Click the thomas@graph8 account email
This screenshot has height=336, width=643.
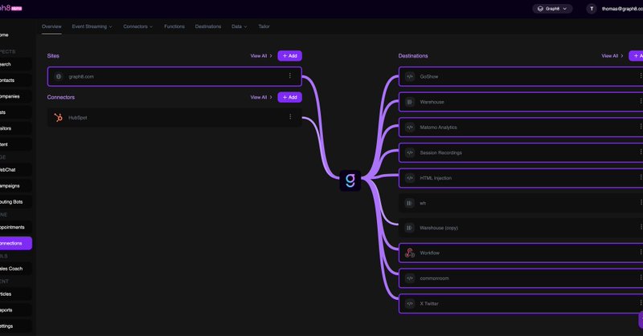pyautogui.click(x=622, y=9)
